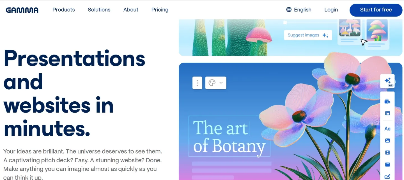
Task: Open the AI sparkle tool
Action: tap(387, 81)
